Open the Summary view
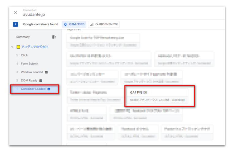Screen dimensions: 235x153 click(23, 37)
